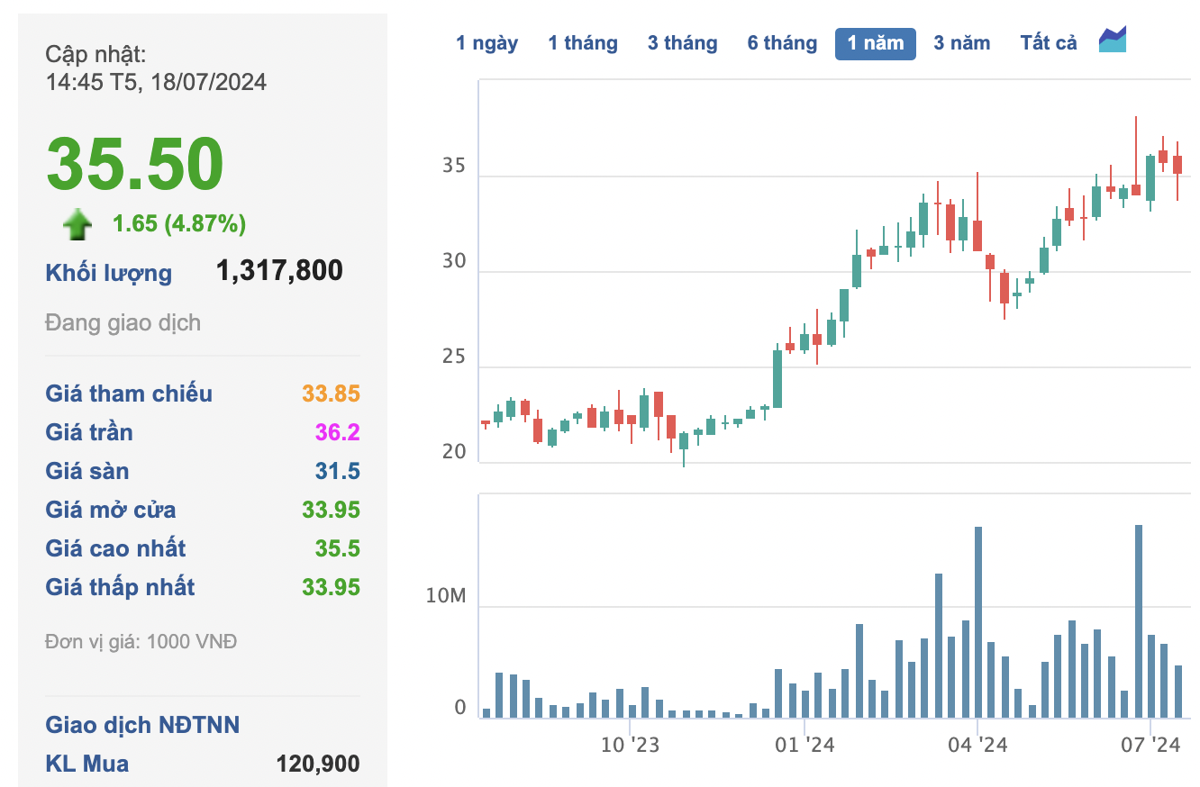Click the 10 '23 x-axis date label

click(x=630, y=746)
